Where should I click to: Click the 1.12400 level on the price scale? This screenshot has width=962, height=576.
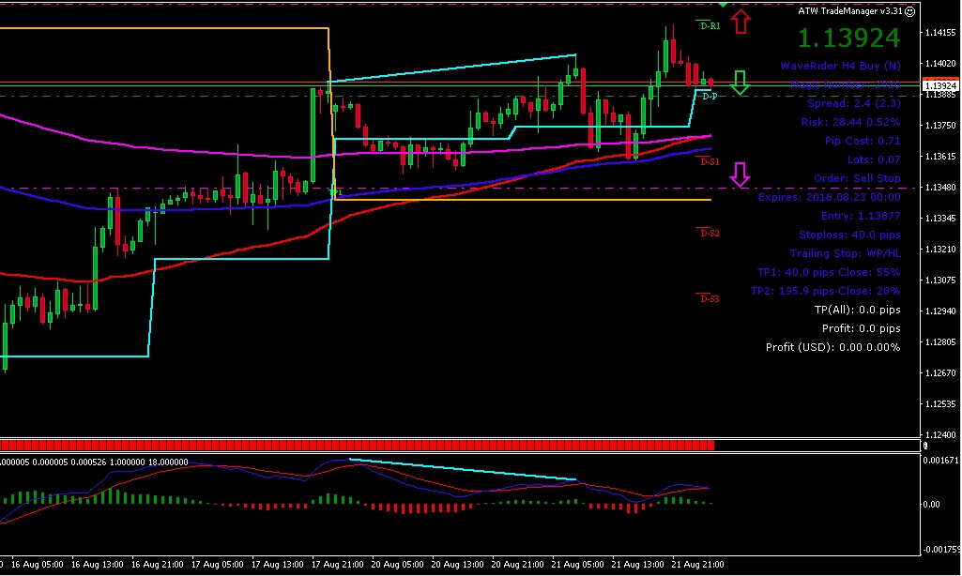[x=939, y=435]
